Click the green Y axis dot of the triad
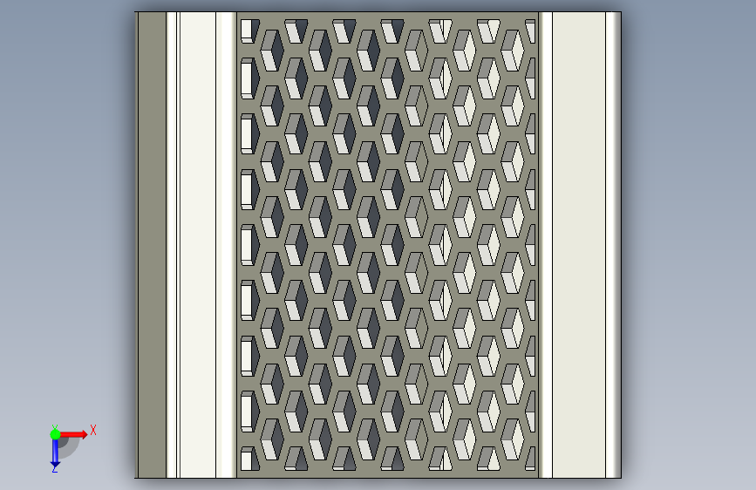The image size is (756, 490). pyautogui.click(x=55, y=434)
